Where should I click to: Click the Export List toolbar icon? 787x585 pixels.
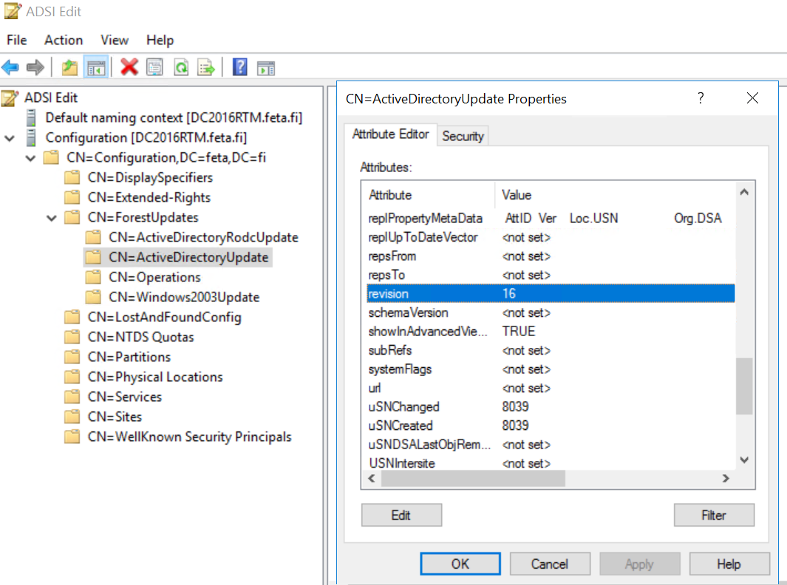206,68
